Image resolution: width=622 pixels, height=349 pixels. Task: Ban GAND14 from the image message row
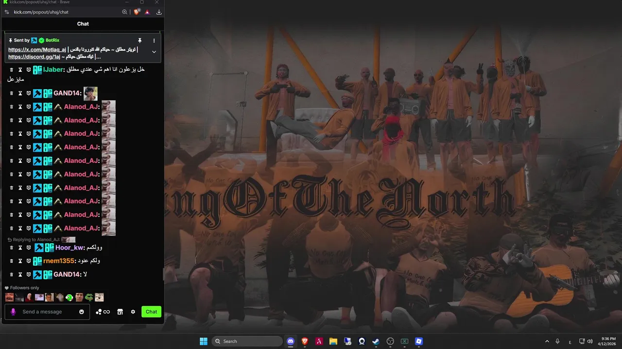(x=29, y=93)
